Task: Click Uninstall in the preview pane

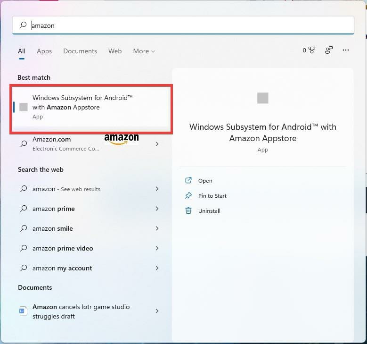Action: tap(209, 211)
